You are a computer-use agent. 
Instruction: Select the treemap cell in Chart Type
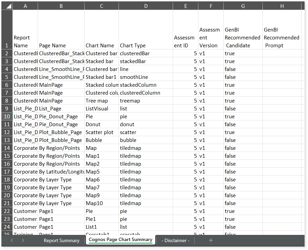[146, 101]
